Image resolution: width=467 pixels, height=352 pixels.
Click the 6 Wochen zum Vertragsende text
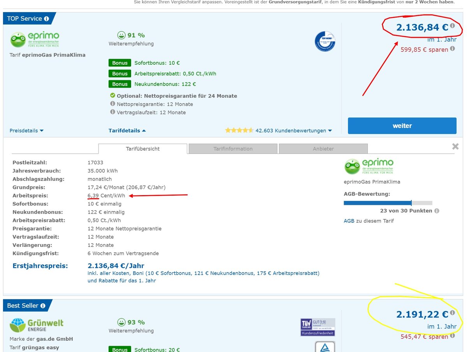(x=123, y=253)
